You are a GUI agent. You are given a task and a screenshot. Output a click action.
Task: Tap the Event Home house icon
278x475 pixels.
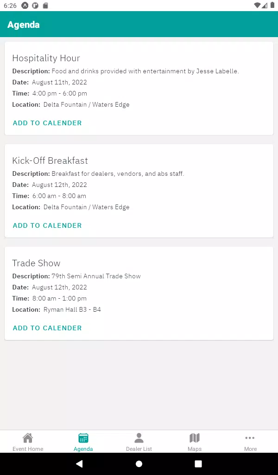tap(28, 438)
